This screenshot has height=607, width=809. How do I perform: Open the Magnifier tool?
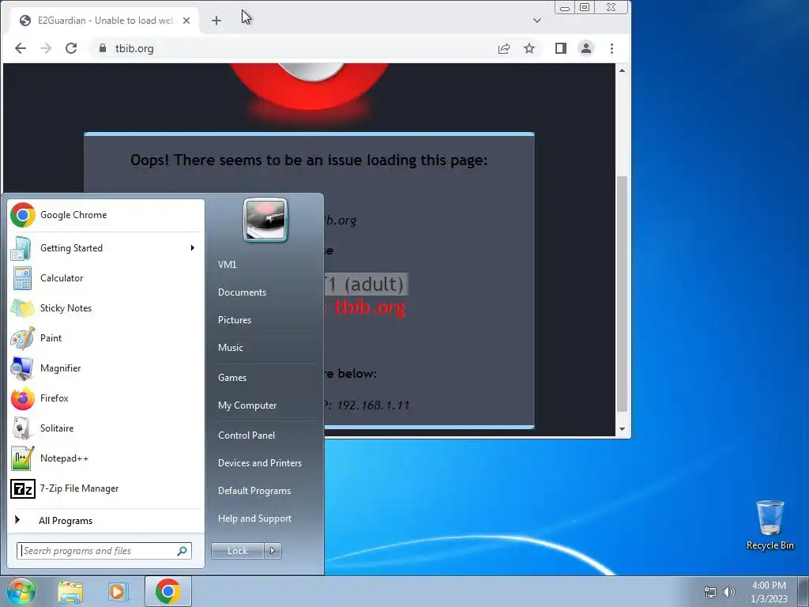pyautogui.click(x=106, y=368)
